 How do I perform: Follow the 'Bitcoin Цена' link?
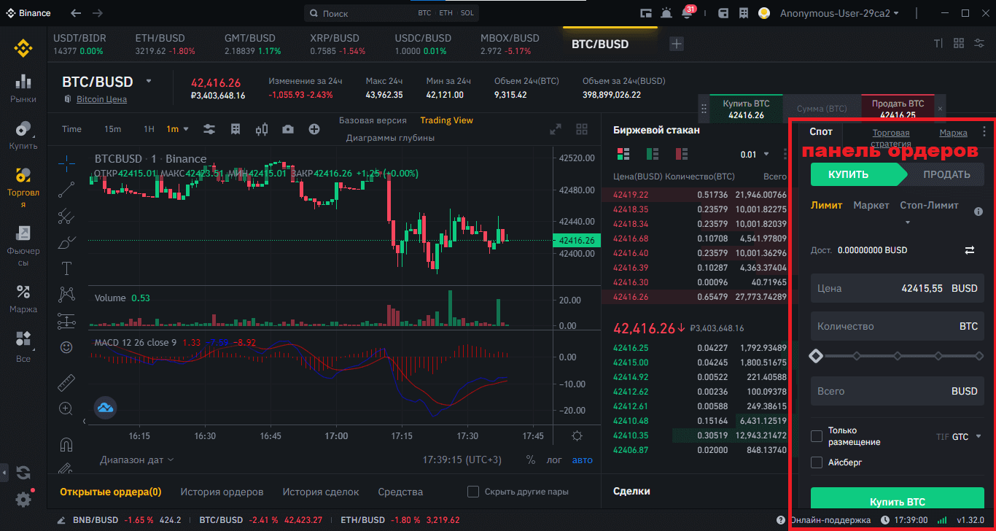(x=101, y=99)
